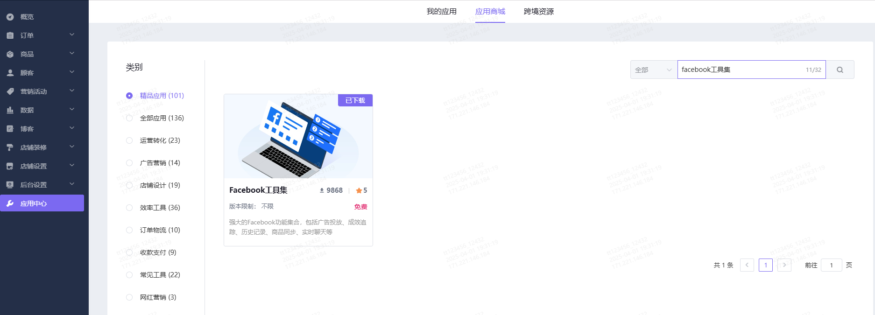The height and width of the screenshot is (315, 875).
Task: Click the App Center (应用中心) wrench icon
Action: tap(10, 203)
